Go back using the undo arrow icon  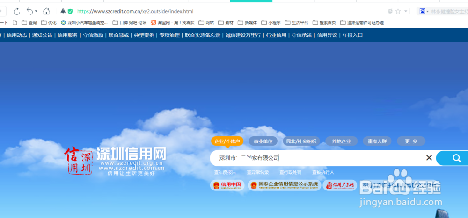pos(29,11)
